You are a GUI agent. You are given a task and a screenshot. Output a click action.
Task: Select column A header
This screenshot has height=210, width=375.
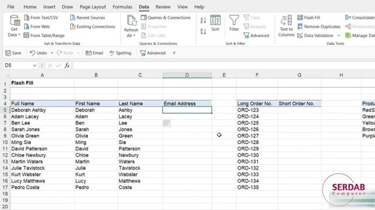pyautogui.click(x=42, y=75)
